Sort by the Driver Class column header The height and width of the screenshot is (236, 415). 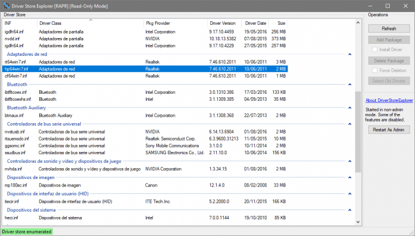[90, 23]
